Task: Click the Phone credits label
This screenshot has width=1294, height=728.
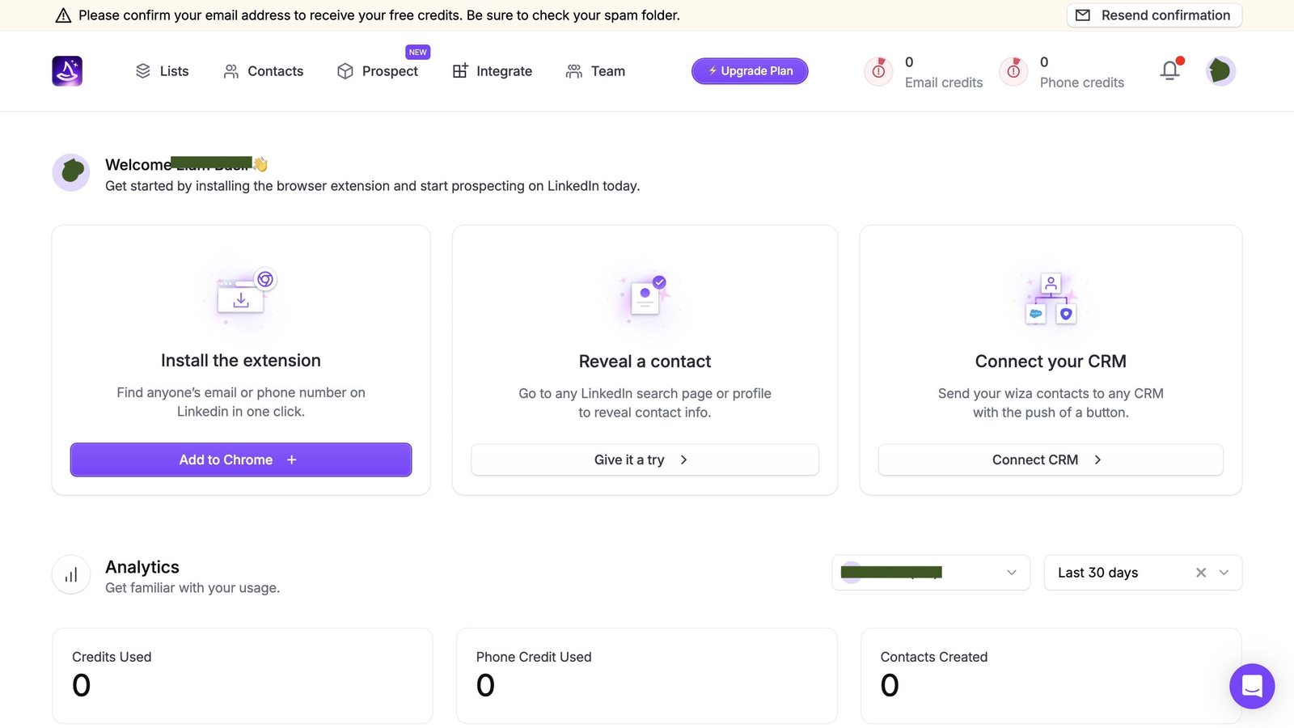Action: (x=1082, y=83)
